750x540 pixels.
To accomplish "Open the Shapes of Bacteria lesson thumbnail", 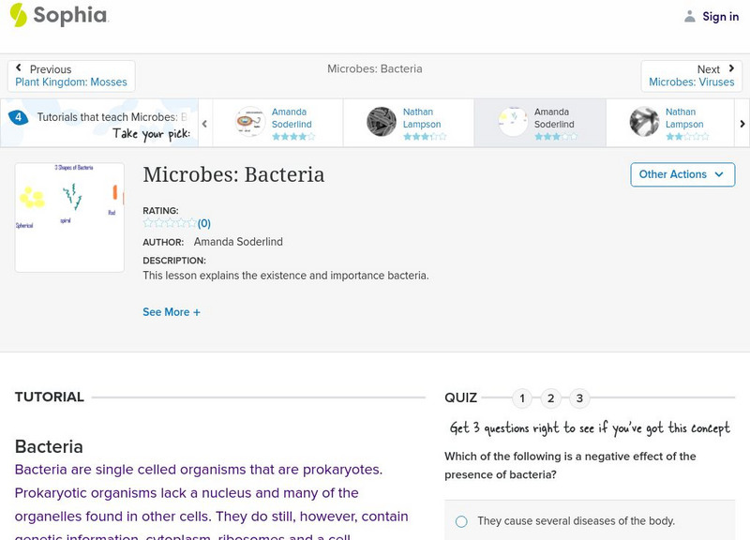I will [x=69, y=217].
